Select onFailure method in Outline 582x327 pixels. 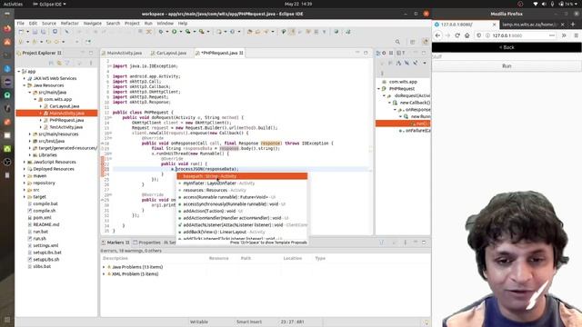[415, 131]
